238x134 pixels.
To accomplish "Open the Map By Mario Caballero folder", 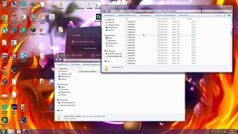I will coord(87,71).
